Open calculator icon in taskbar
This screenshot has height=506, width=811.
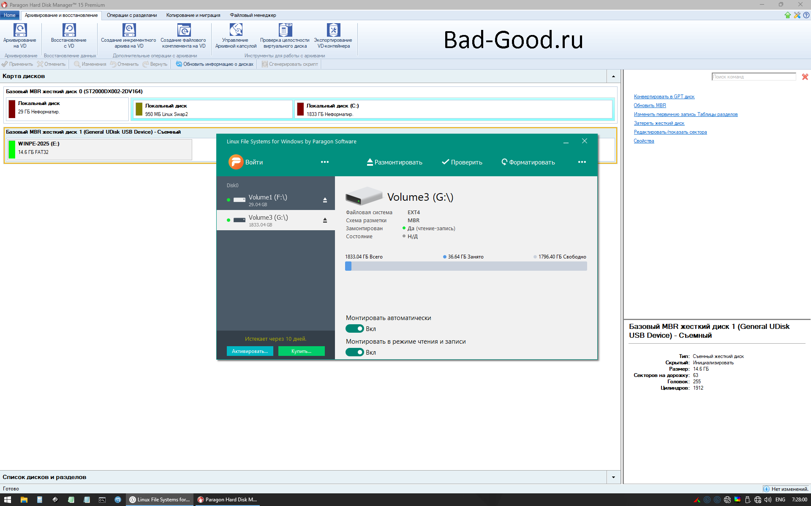tap(40, 500)
